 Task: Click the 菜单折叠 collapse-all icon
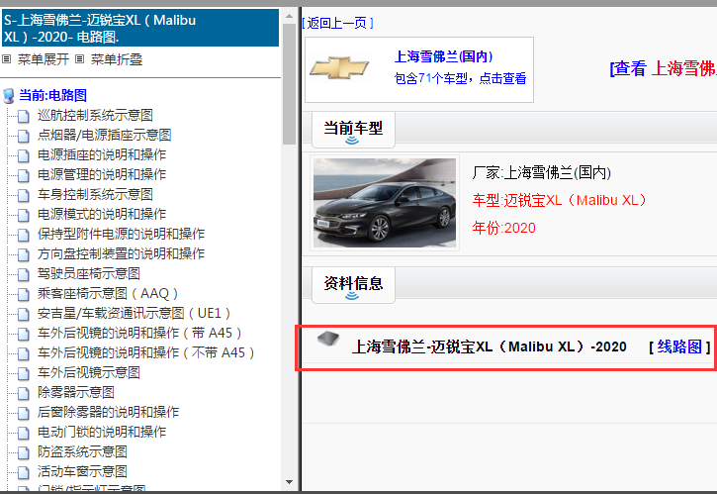click(79, 59)
